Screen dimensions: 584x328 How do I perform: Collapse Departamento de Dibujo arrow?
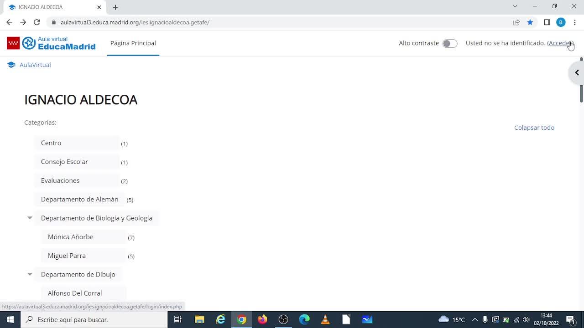coord(30,274)
